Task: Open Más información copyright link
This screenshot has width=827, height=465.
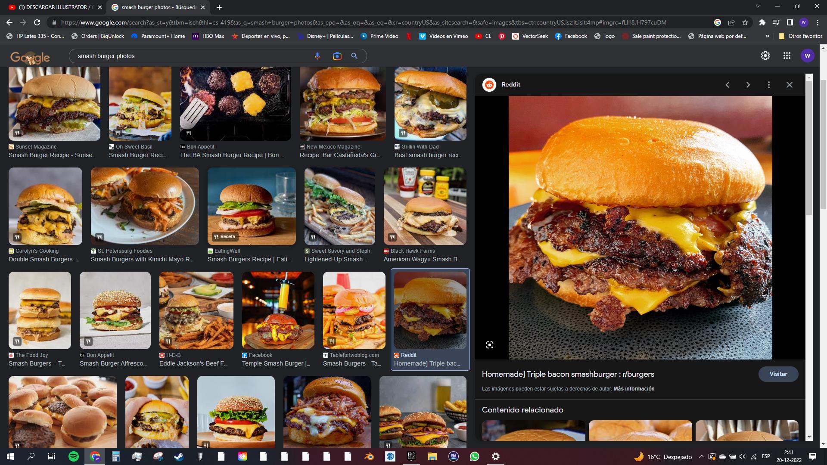Action: [634, 389]
